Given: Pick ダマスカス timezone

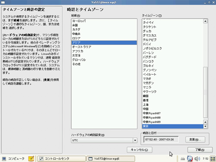Looking at the screenshot, I should click(173, 35).
